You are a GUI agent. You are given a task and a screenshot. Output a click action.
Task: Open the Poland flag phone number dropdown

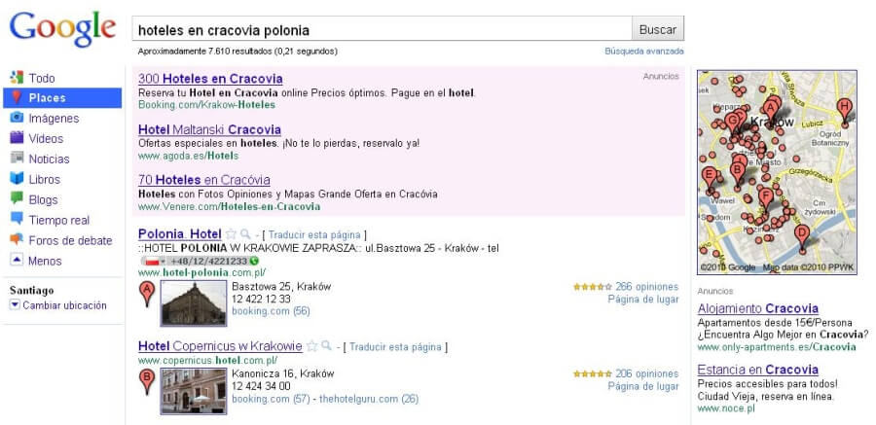(x=152, y=261)
